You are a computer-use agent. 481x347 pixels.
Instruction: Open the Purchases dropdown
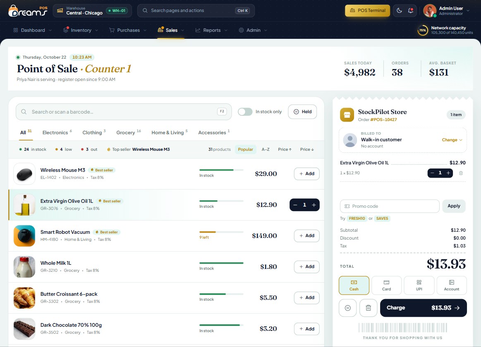(128, 30)
